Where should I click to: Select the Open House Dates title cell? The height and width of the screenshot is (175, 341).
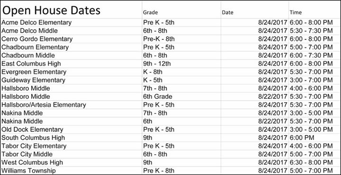tap(72, 9)
